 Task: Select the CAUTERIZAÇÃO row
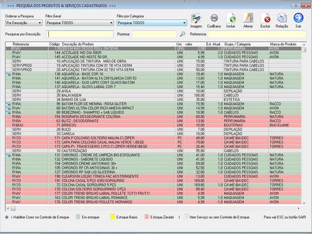click(153, 151)
